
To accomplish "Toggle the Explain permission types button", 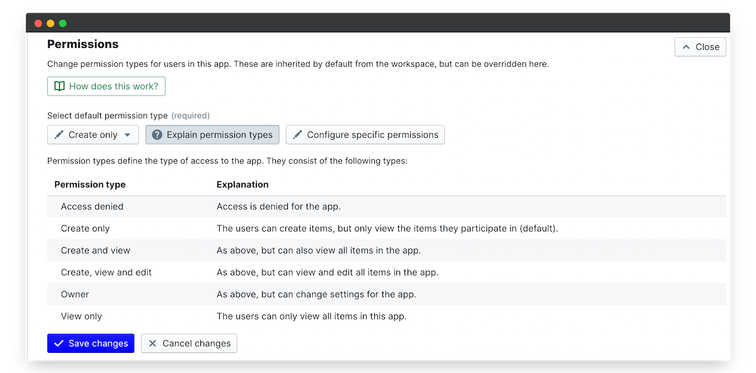I will point(212,135).
